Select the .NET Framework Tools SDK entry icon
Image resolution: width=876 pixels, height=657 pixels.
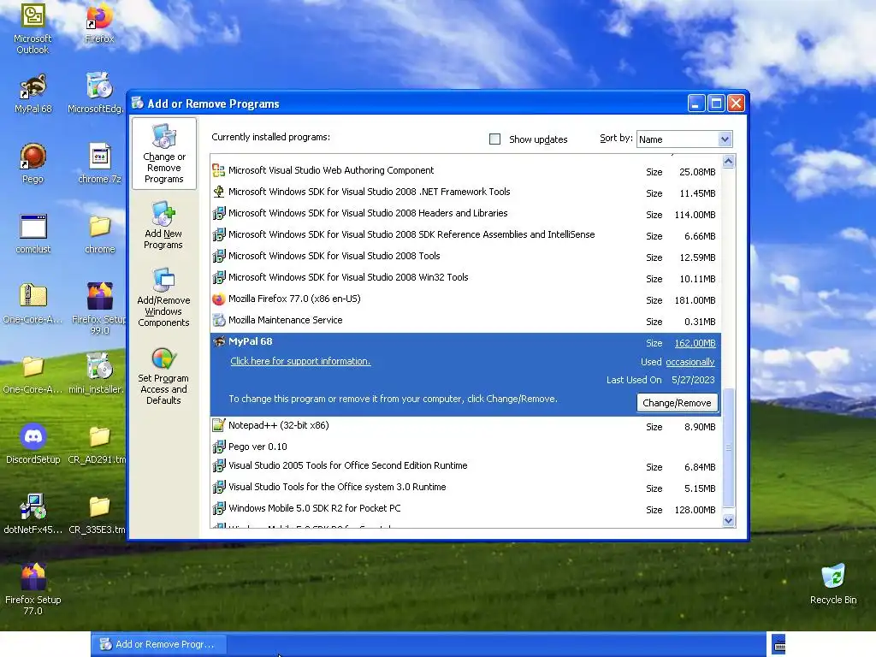click(x=218, y=192)
